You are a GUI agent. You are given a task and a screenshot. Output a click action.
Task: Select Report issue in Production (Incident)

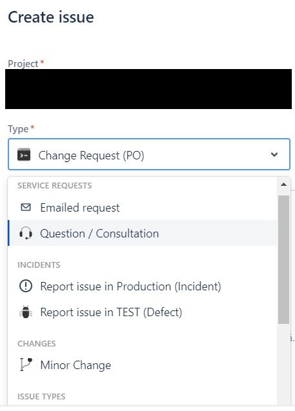143,286
